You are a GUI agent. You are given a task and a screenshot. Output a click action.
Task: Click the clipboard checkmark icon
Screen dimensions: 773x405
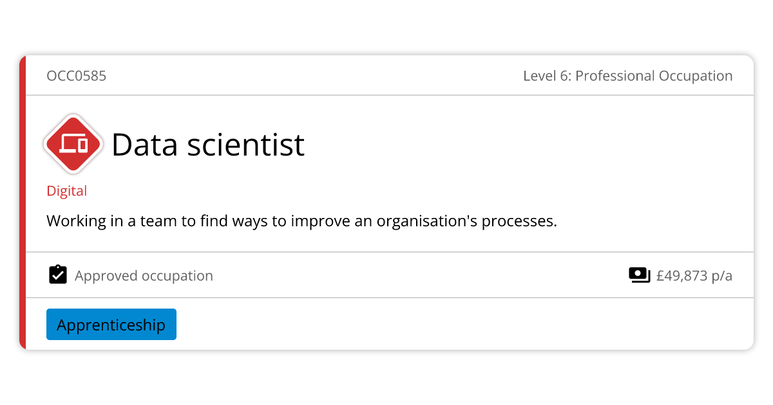(58, 274)
